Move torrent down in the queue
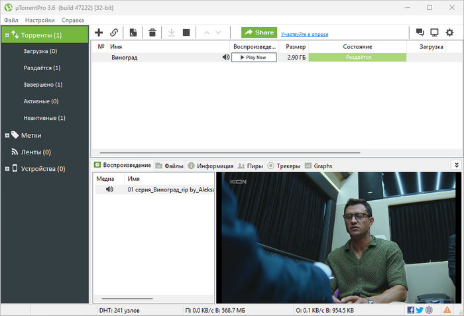The width and height of the screenshot is (464, 316). tap(218, 32)
